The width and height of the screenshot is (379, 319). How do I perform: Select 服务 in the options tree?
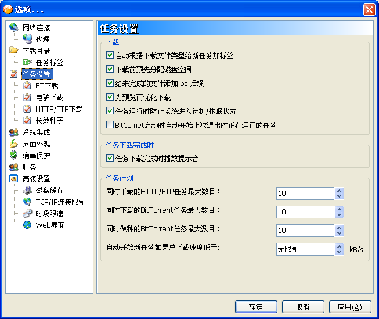pyautogui.click(x=29, y=167)
